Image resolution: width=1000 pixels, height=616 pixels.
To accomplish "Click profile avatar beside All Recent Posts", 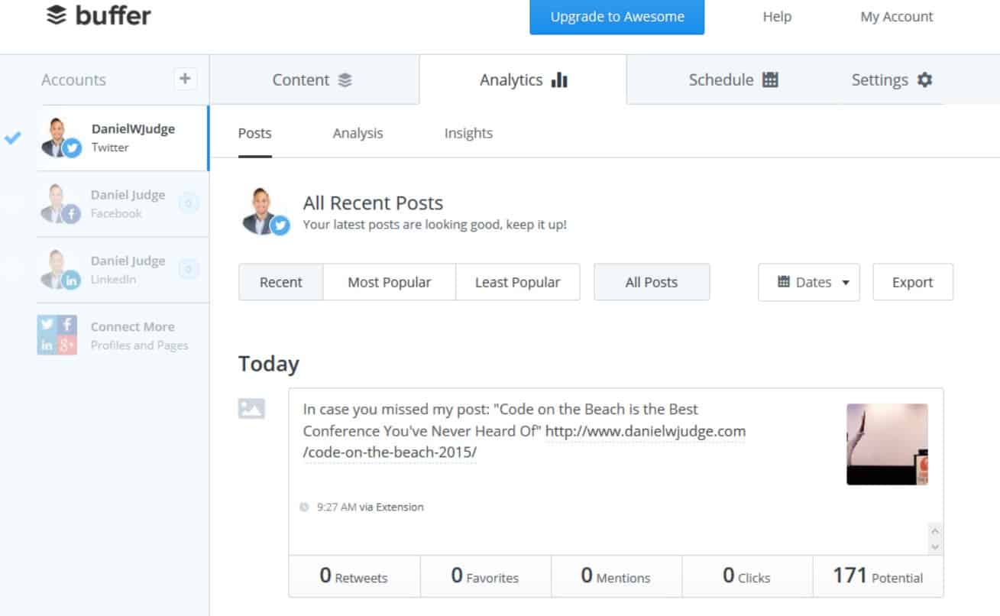I will (x=265, y=212).
